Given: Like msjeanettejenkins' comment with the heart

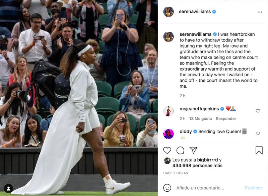Looking at the screenshot, I should click(258, 111).
